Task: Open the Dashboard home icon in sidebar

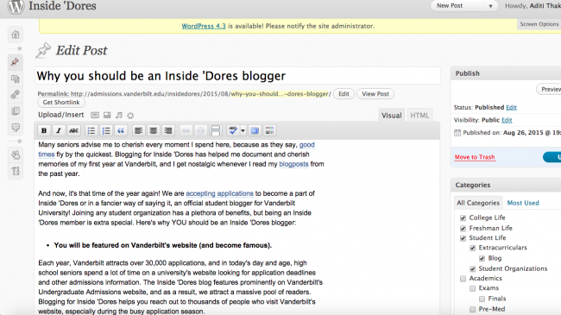Action: click(16, 35)
